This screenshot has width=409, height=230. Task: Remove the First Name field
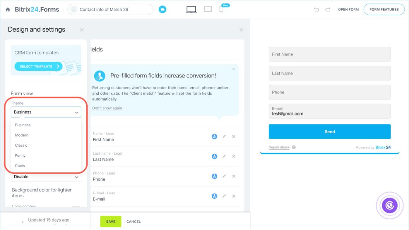tap(234, 137)
